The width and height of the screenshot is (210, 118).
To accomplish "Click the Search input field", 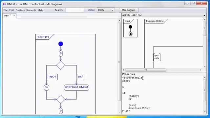I will click(x=74, y=10).
